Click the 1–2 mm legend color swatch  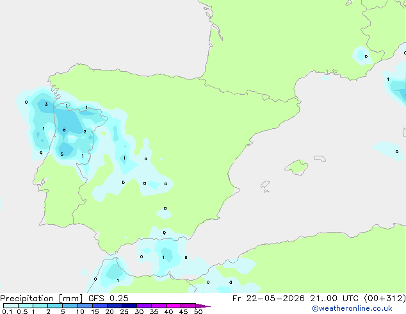[40, 306]
